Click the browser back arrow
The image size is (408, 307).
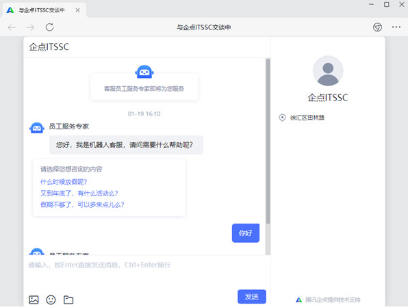point(12,27)
